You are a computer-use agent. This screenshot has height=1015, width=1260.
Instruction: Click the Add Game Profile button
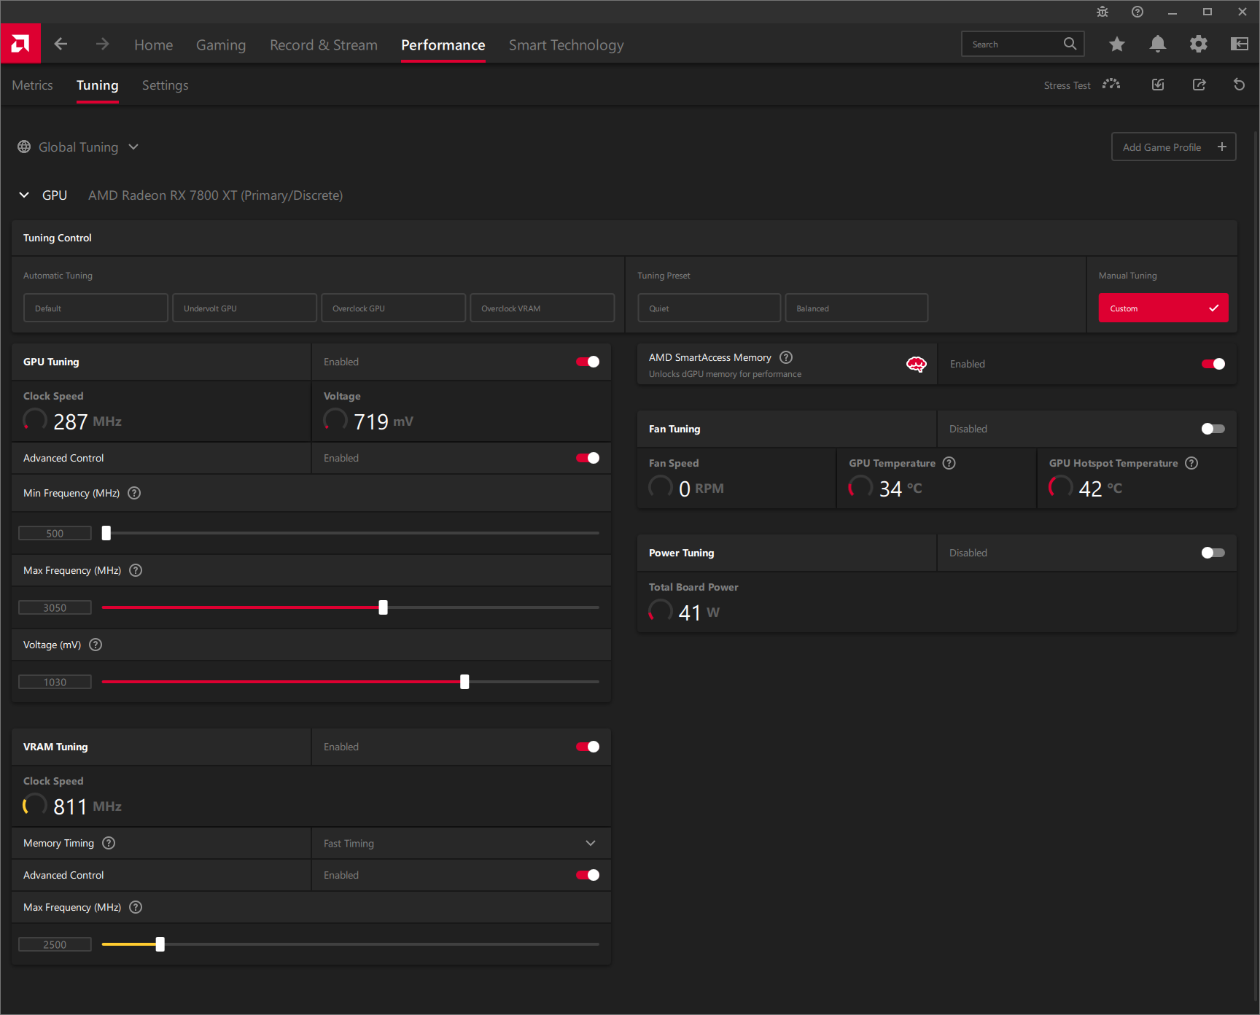tap(1173, 147)
